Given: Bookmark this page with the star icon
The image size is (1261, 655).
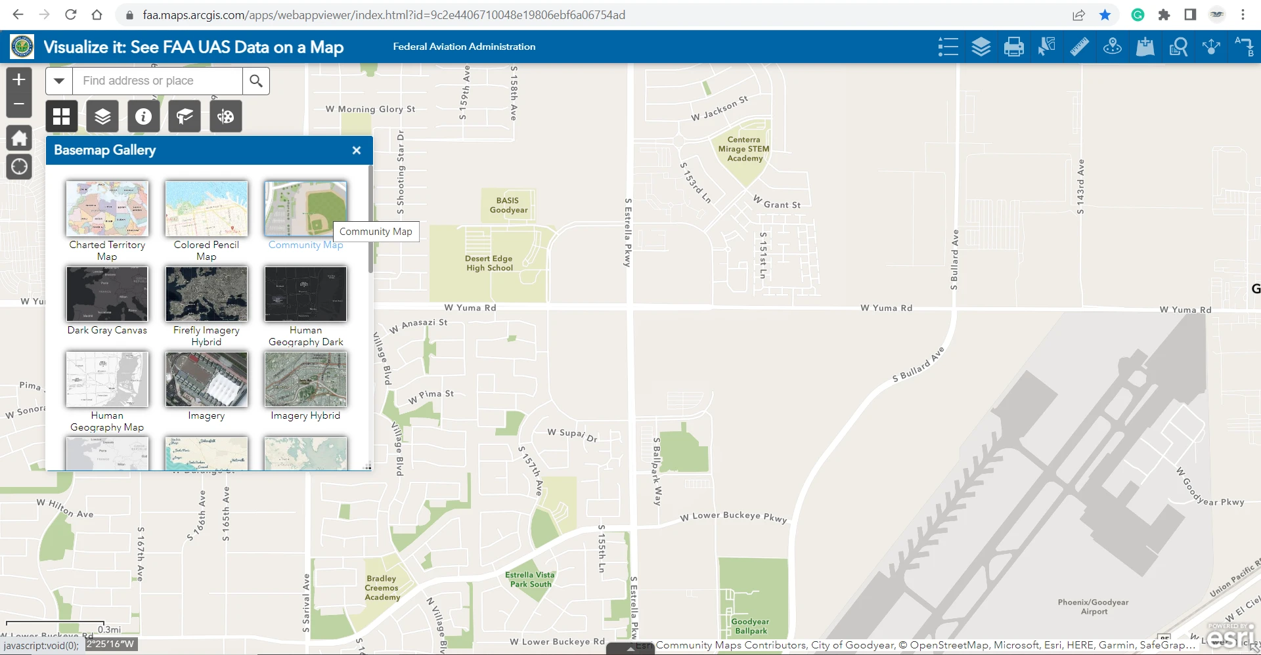Looking at the screenshot, I should pos(1105,14).
